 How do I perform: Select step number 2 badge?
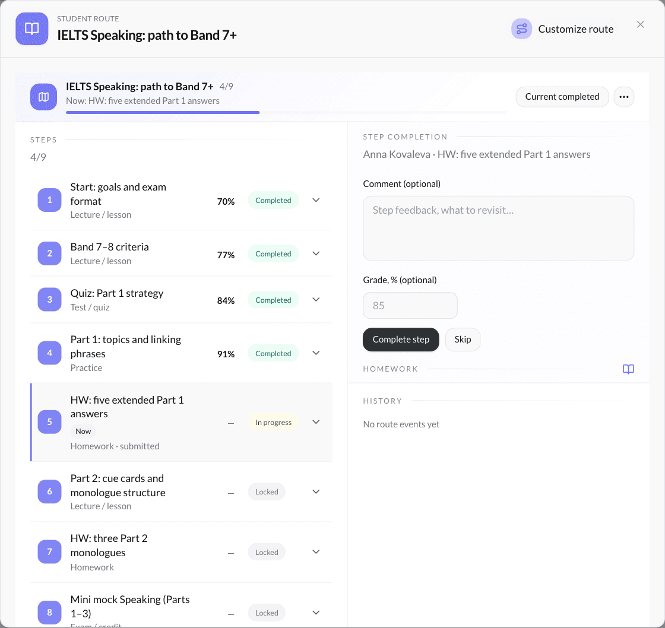pos(50,253)
